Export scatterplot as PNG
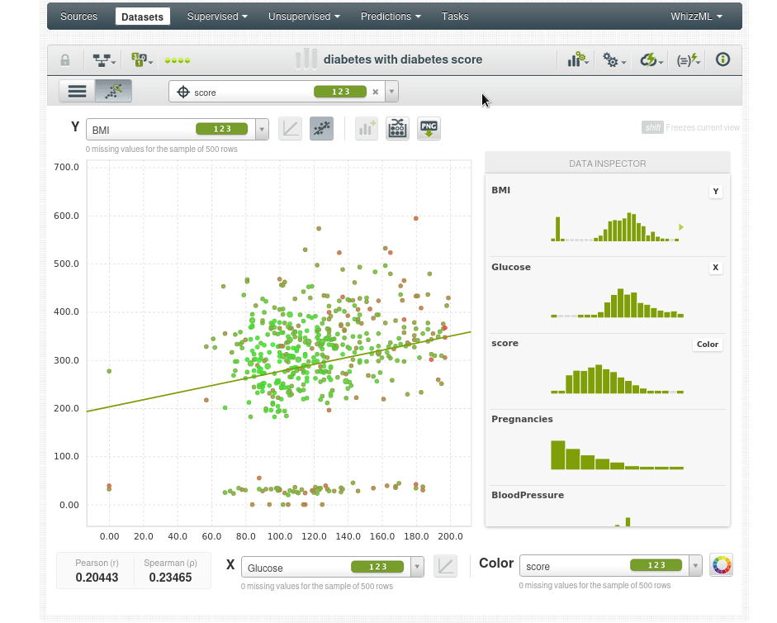This screenshot has height=623, width=777. (x=429, y=128)
